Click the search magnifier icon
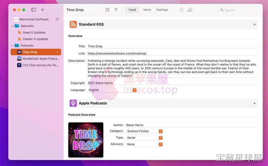The image size is (268, 166). pos(222,10)
